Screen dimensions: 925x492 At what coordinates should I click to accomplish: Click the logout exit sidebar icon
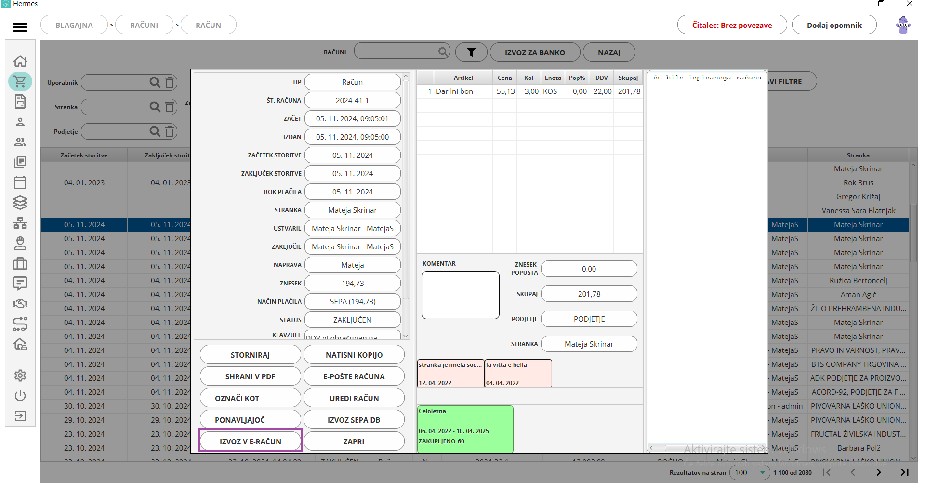(x=20, y=416)
